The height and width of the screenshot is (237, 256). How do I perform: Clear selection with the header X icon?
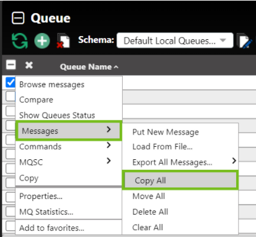click(29, 65)
